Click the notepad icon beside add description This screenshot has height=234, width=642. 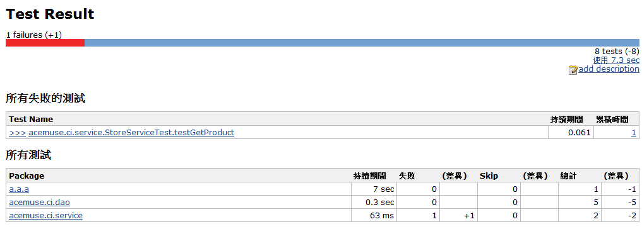(573, 70)
